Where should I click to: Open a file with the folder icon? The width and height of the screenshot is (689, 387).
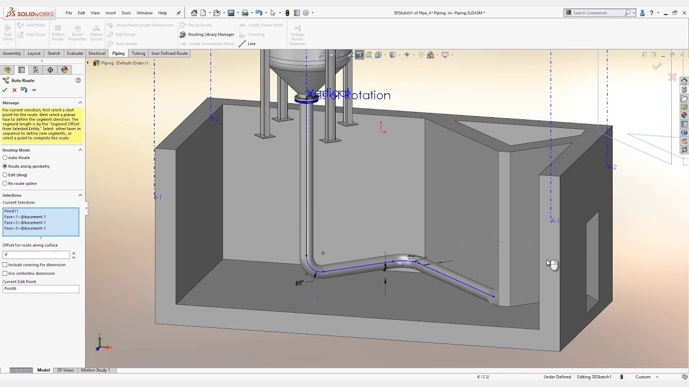coord(216,13)
